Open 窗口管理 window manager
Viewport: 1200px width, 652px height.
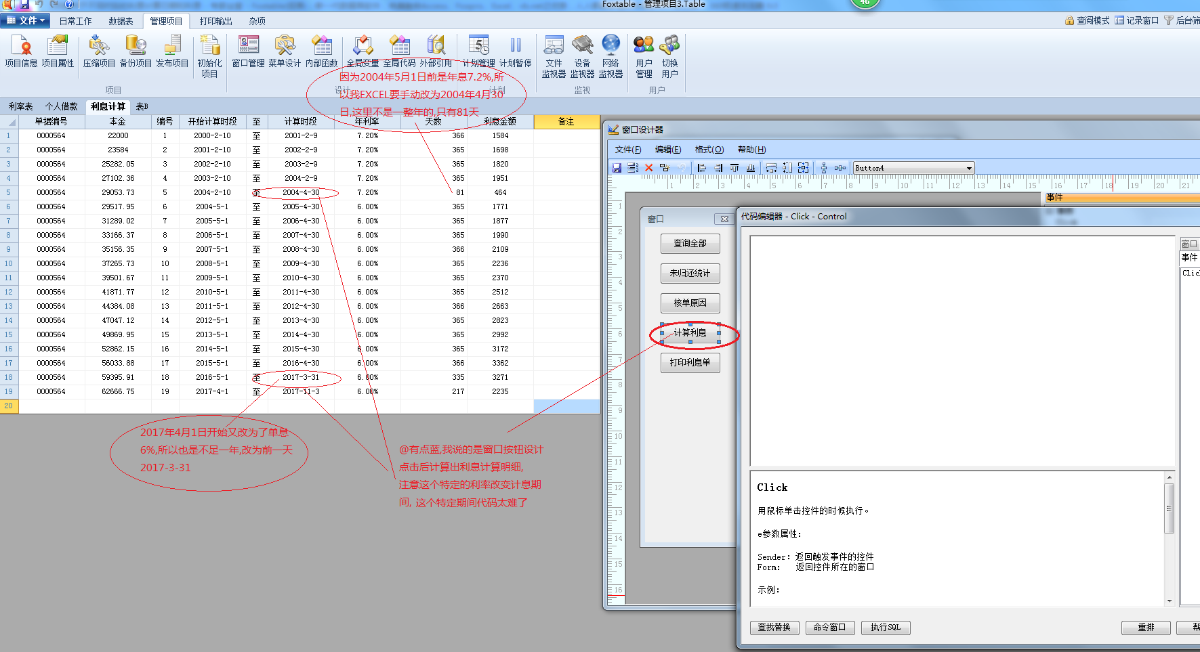[248, 51]
